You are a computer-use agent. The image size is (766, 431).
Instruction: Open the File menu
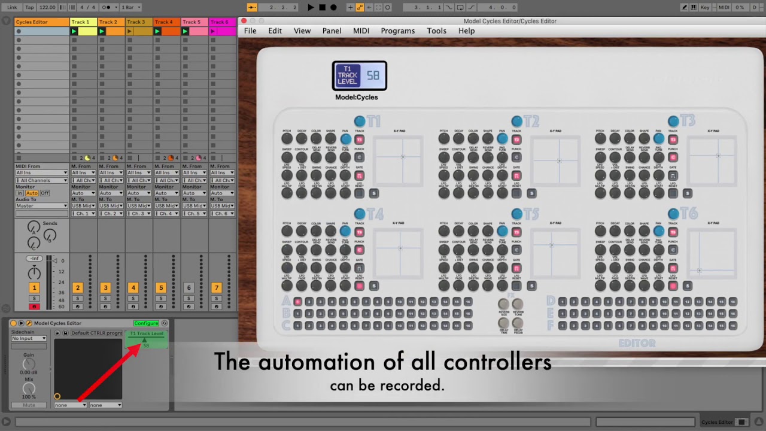(x=250, y=31)
